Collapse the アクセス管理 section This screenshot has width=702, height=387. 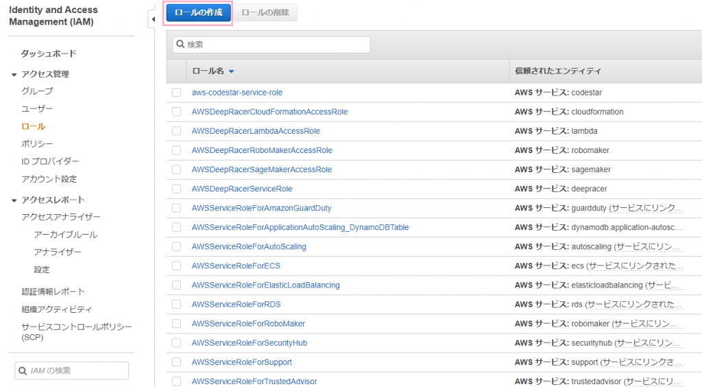(14, 75)
